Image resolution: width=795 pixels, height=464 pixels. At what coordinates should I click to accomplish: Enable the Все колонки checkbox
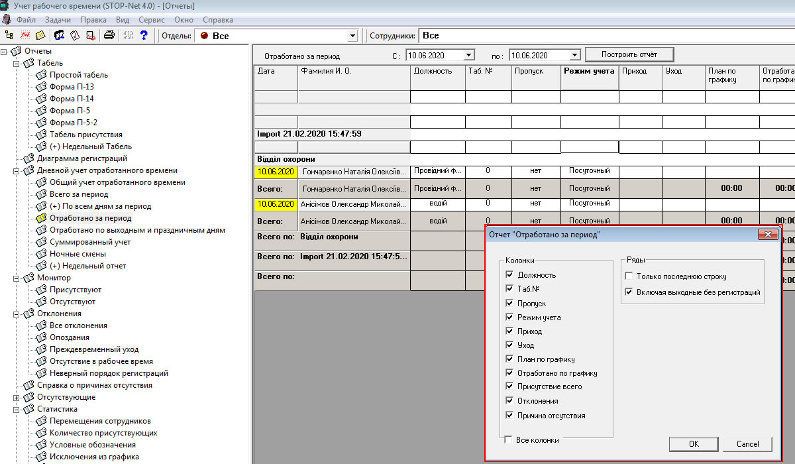click(x=508, y=439)
